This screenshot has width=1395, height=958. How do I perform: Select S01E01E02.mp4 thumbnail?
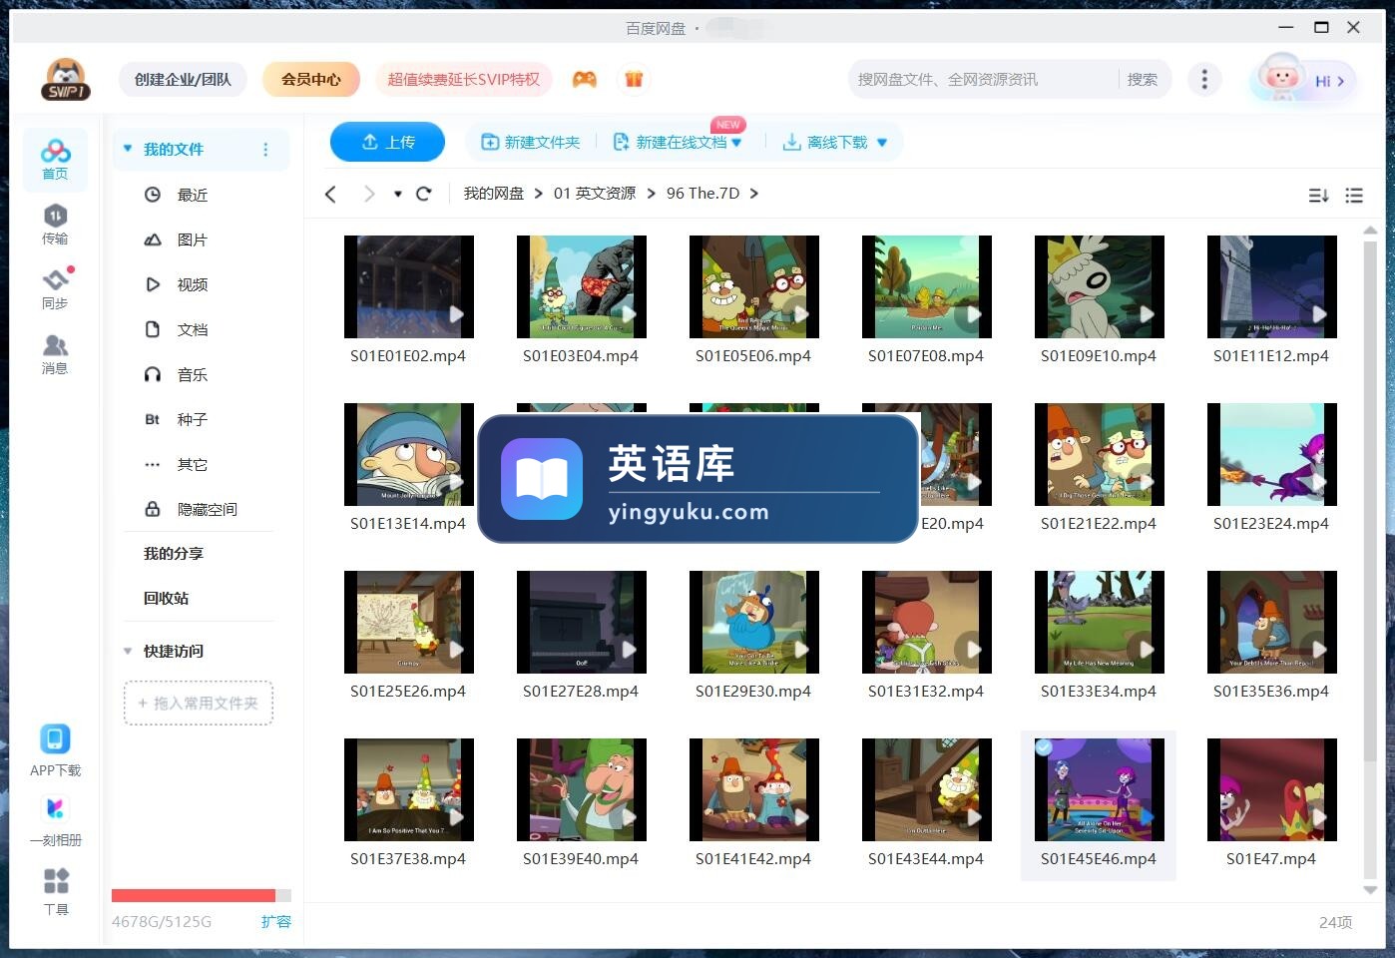[x=409, y=286]
